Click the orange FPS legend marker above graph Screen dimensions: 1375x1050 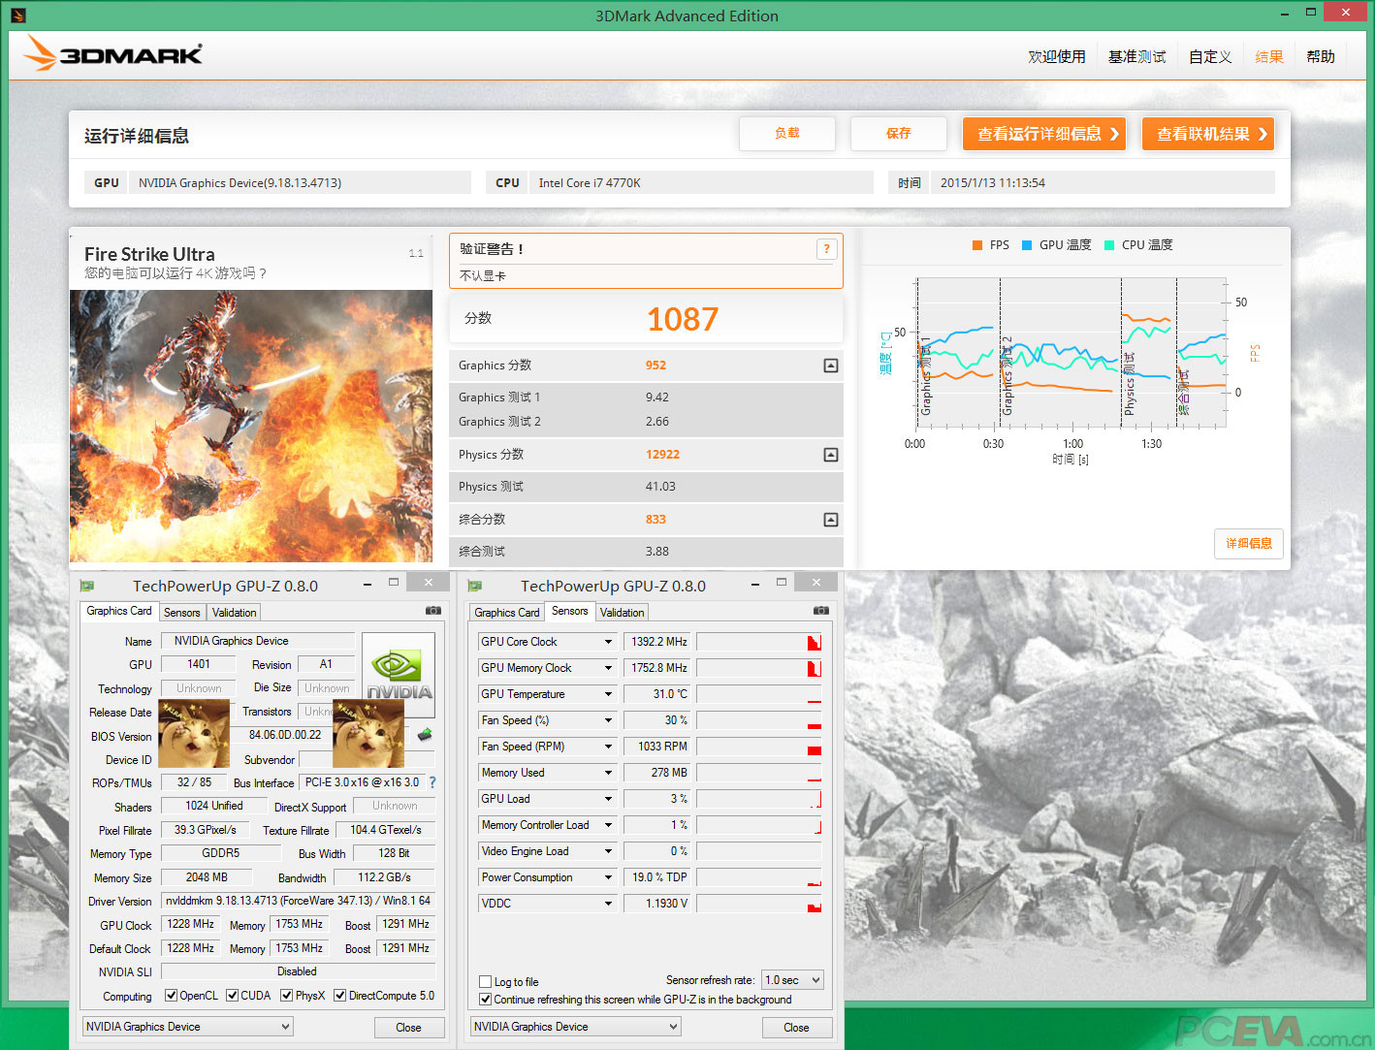(976, 244)
